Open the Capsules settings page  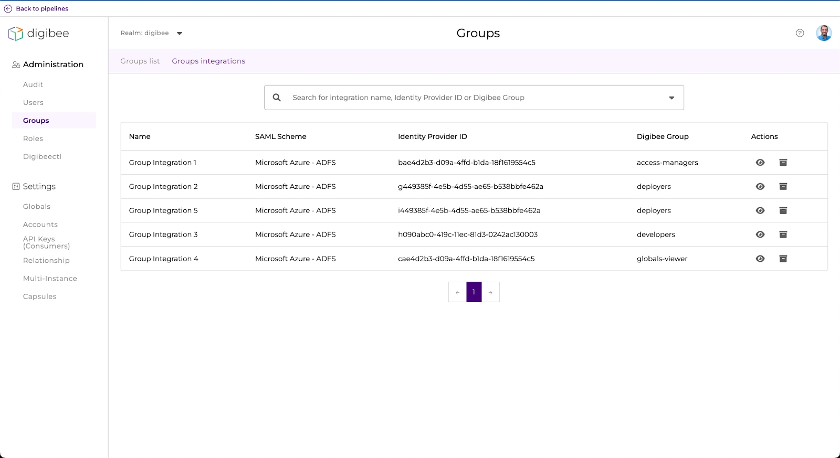[39, 296]
